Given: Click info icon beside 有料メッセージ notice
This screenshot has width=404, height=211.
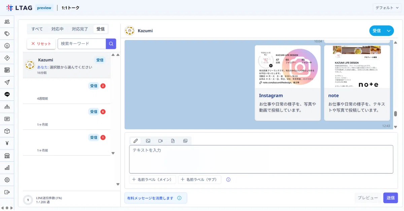Looking at the screenshot, I should (179, 198).
